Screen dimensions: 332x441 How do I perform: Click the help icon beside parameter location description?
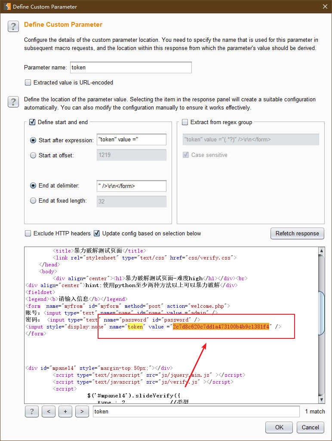pyautogui.click(x=13, y=102)
